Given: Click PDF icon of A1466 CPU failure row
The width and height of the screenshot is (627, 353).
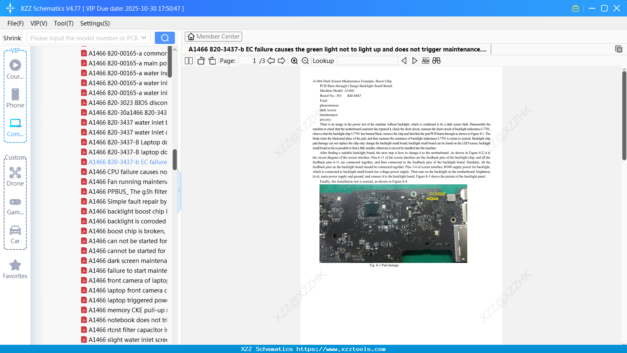Looking at the screenshot, I should click(x=84, y=172).
